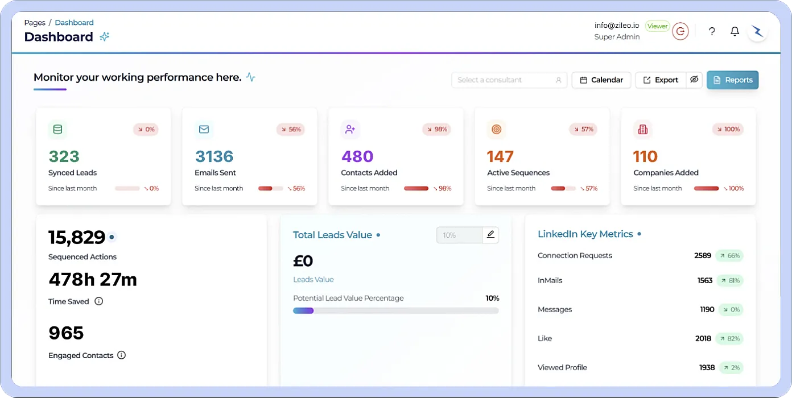Image resolution: width=792 pixels, height=398 pixels.
Task: Go to Pages in the breadcrumb
Action: click(x=35, y=23)
